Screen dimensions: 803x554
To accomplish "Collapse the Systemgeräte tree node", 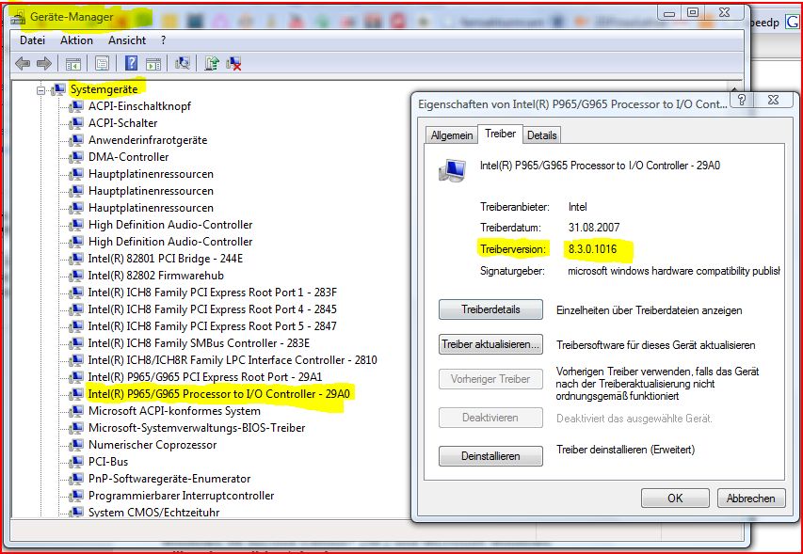I will (x=40, y=90).
